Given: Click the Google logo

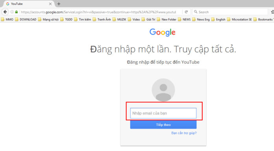Looking at the screenshot, I should pos(163,33).
